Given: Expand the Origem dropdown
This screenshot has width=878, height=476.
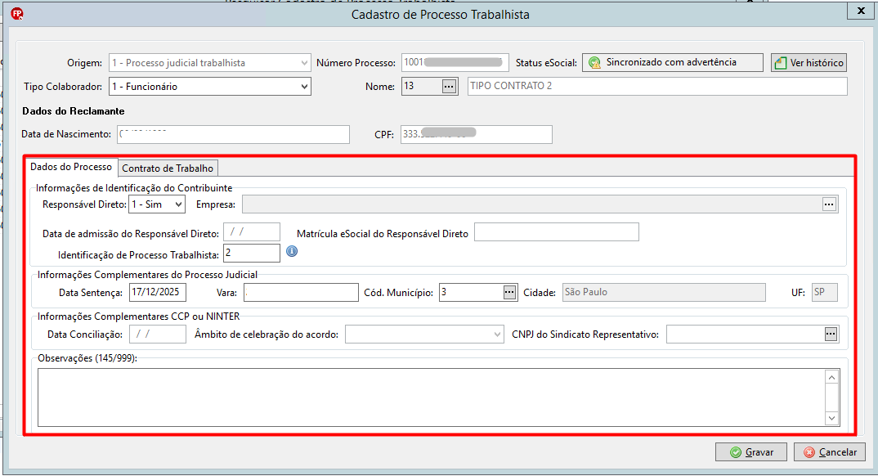Looking at the screenshot, I should 304,63.
